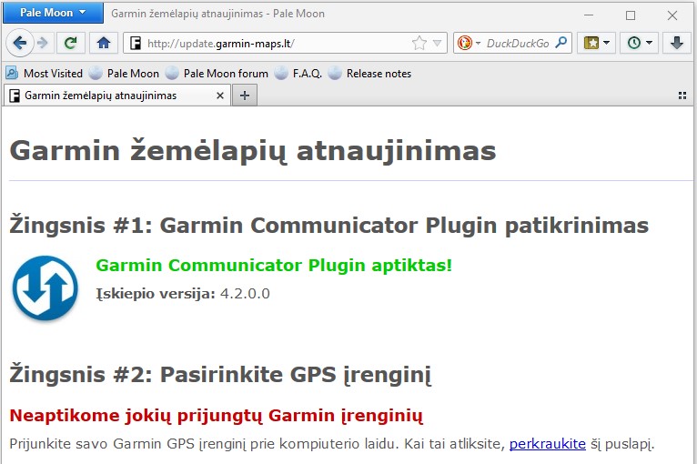Close the Pale Moon window
The width and height of the screenshot is (697, 464).
pyautogui.click(x=672, y=15)
